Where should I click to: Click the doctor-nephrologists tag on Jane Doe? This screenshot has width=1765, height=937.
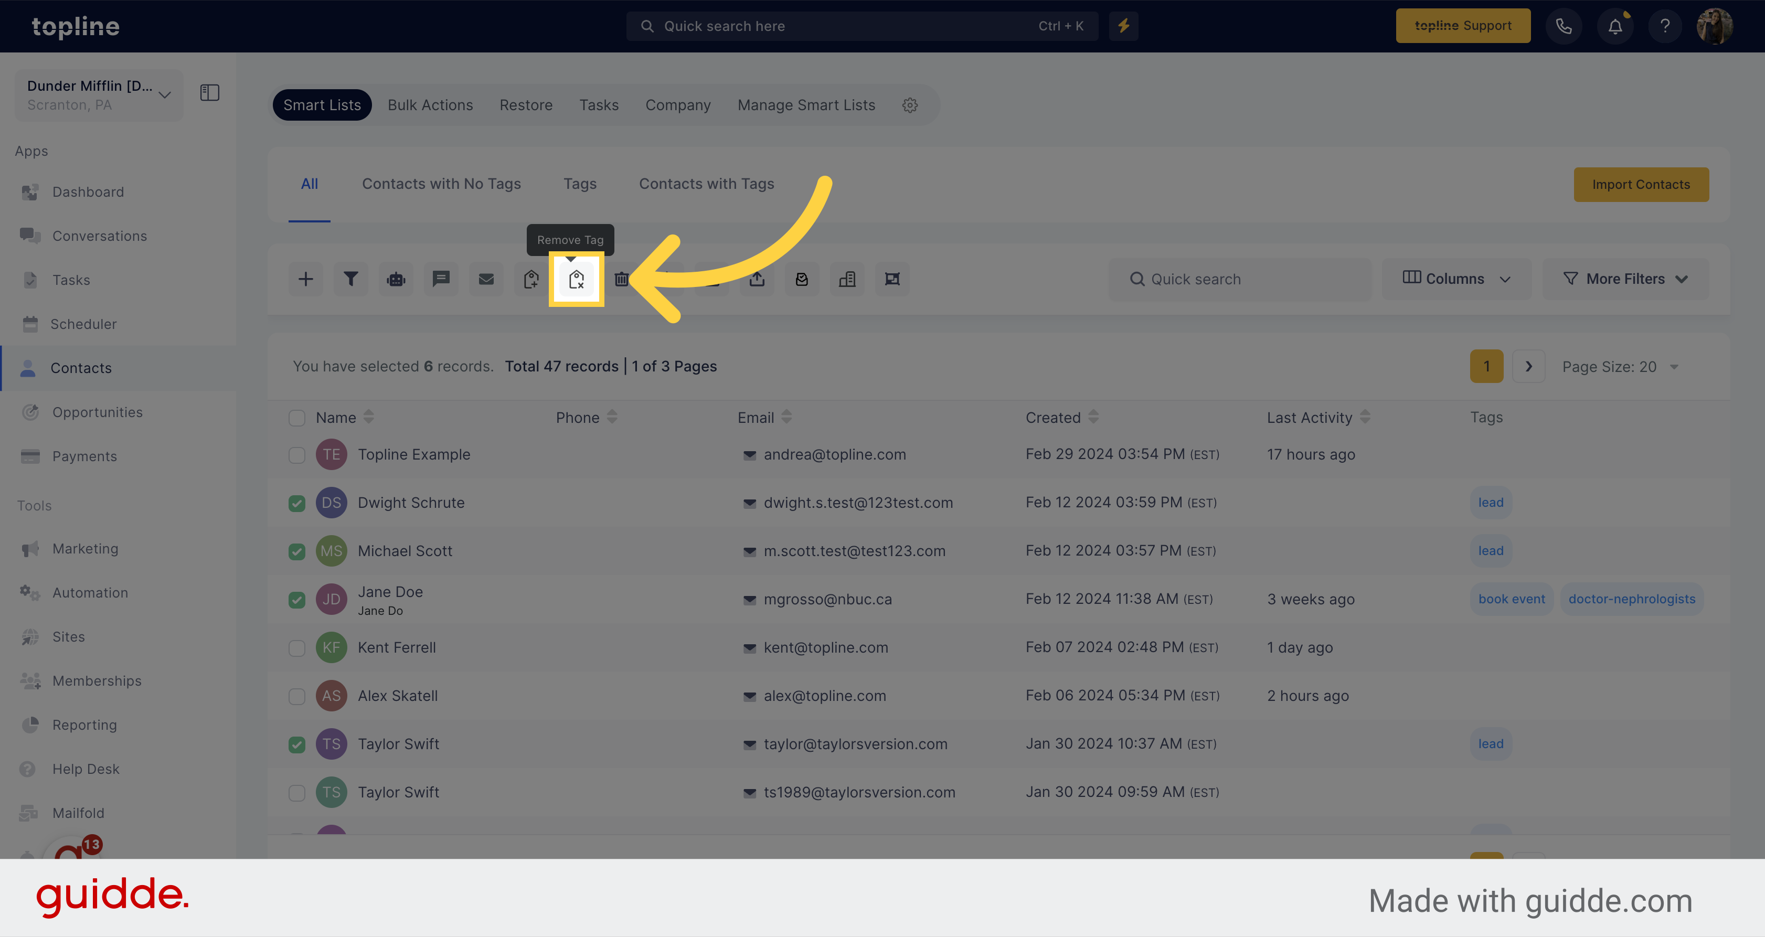click(1631, 599)
